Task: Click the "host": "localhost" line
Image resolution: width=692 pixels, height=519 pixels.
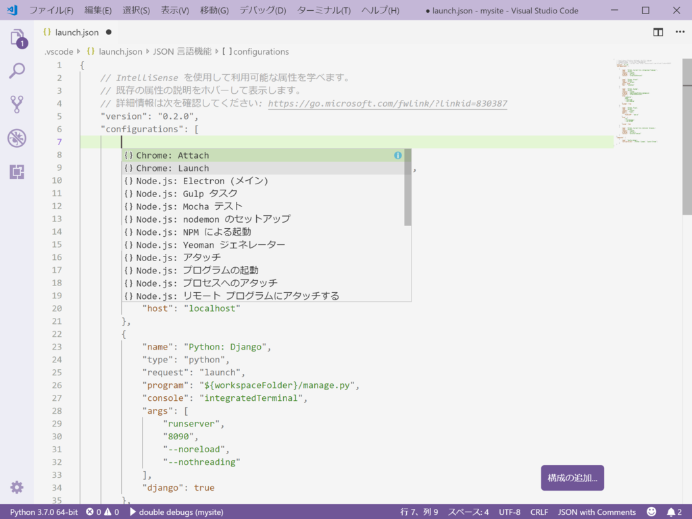Action: (x=191, y=308)
